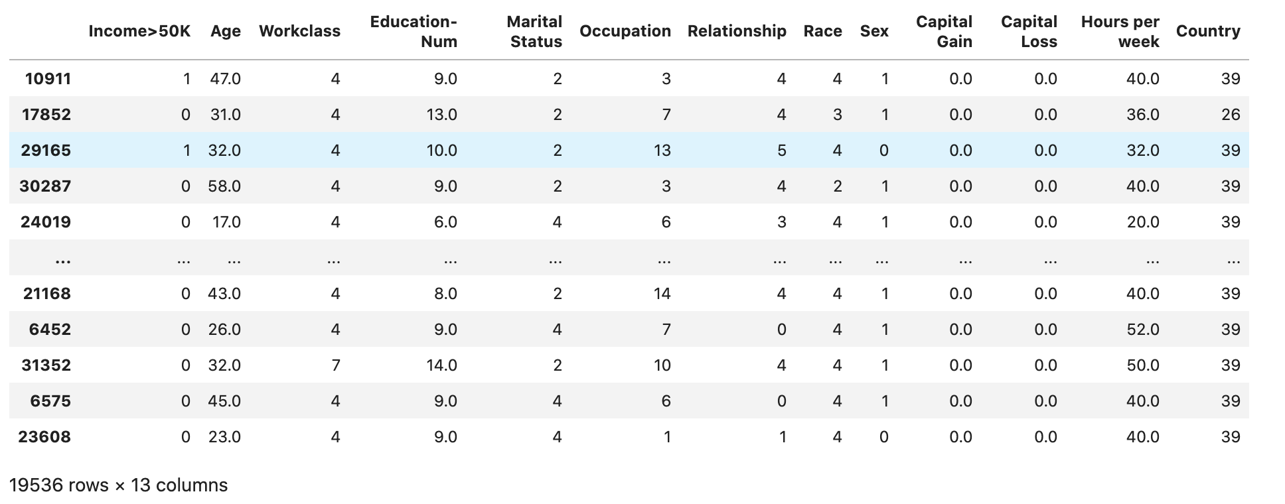Select the Hours per week header
Viewport: 1285px width, 504px height.
[x=1120, y=31]
